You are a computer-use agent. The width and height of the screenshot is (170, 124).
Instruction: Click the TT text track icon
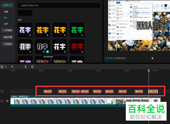coord(2,91)
